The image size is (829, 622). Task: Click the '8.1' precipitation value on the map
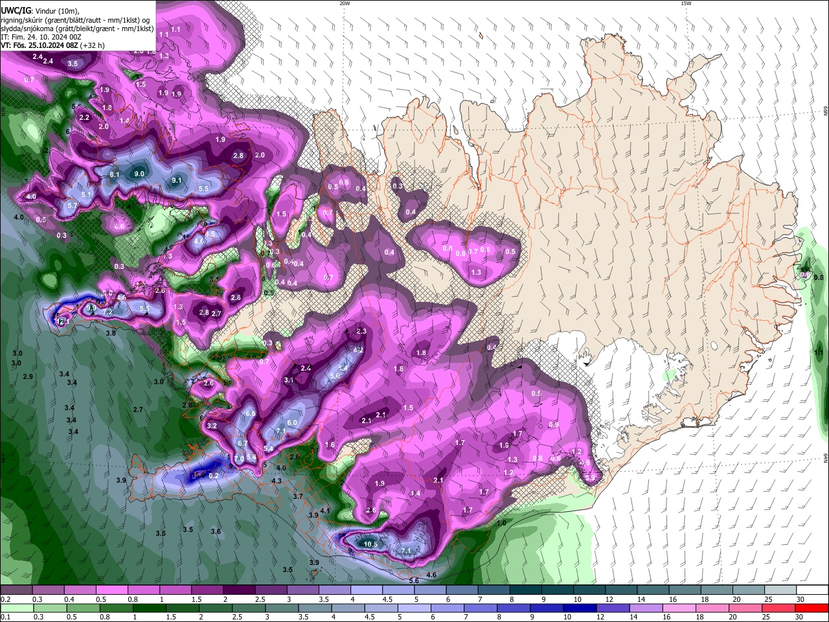(115, 175)
